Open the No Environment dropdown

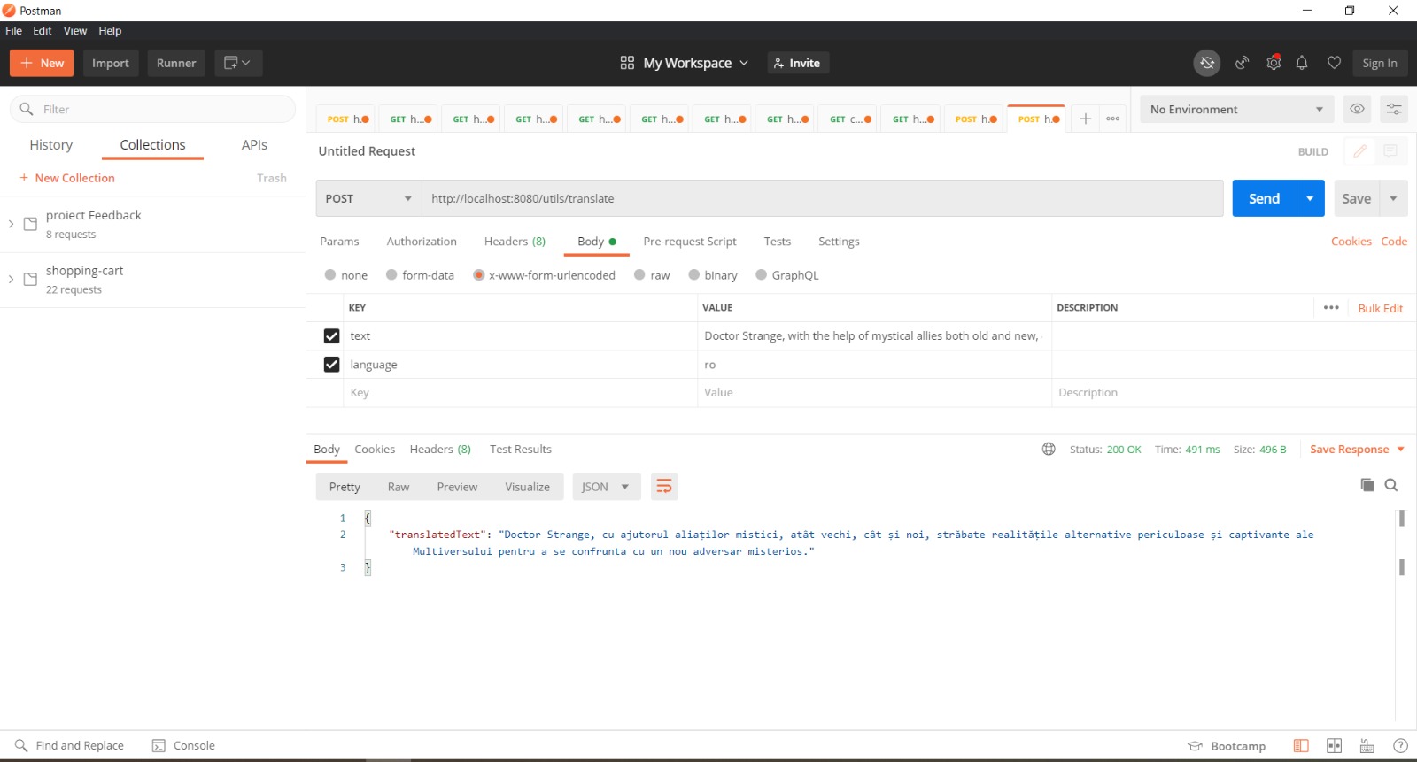click(1236, 109)
